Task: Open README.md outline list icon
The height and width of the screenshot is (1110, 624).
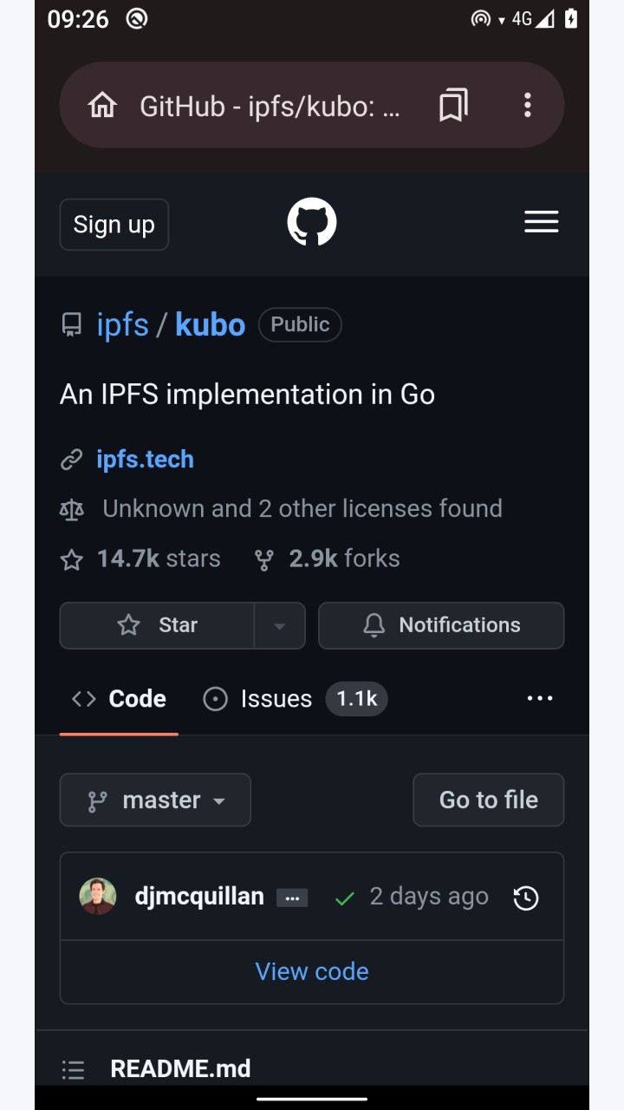Action: coord(73,1070)
